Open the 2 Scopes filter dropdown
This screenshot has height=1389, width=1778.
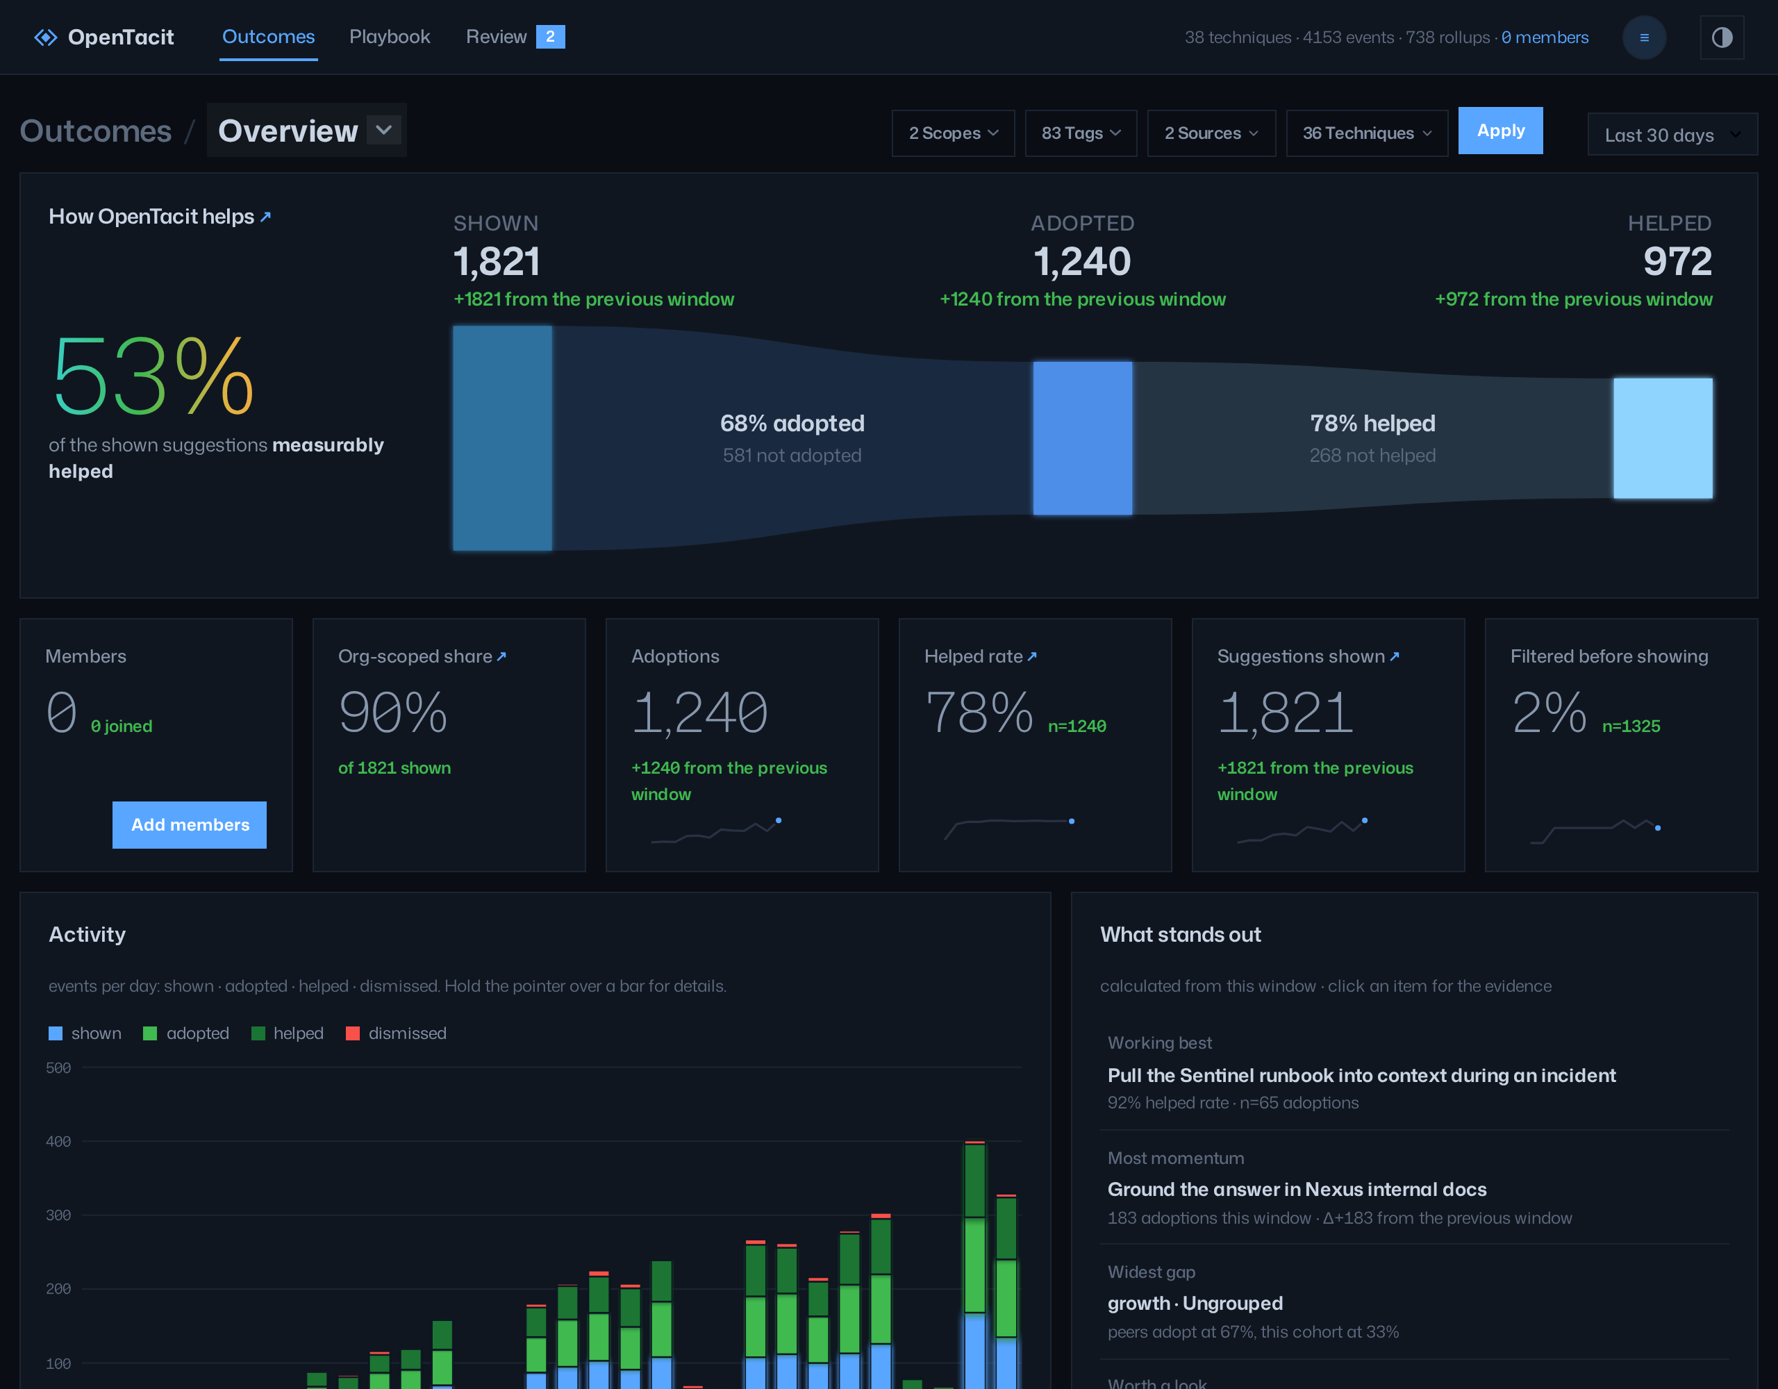(x=954, y=133)
